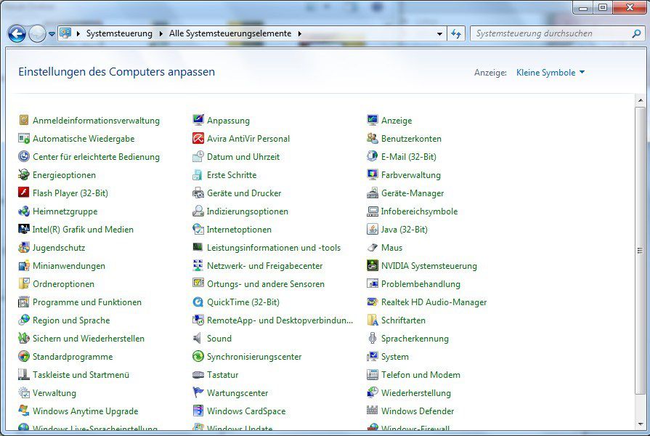Viewport: 650px width, 436px height.
Task: Open the Java (32-Bit) control panel
Action: [x=404, y=230]
